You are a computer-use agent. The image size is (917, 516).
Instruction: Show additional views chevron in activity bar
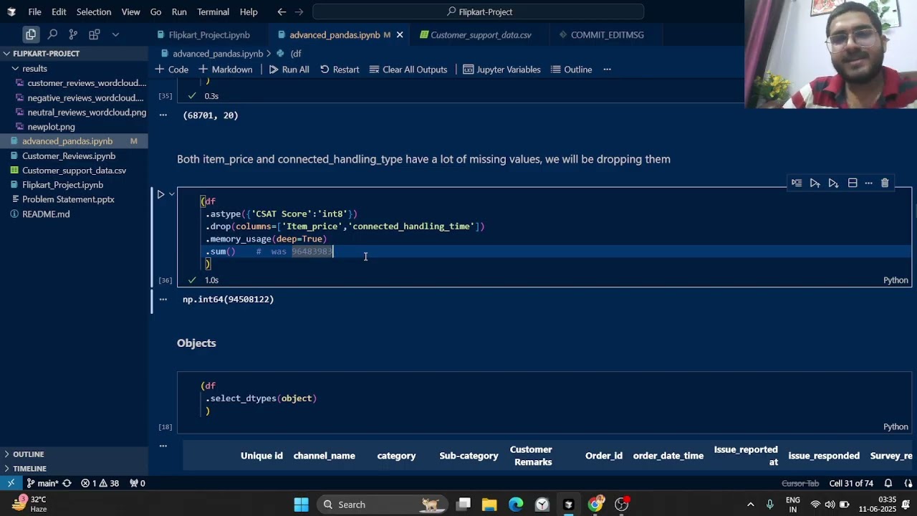tap(115, 34)
